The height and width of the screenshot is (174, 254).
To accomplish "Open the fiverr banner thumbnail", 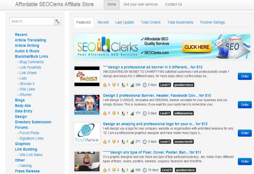I will (x=87, y=105).
